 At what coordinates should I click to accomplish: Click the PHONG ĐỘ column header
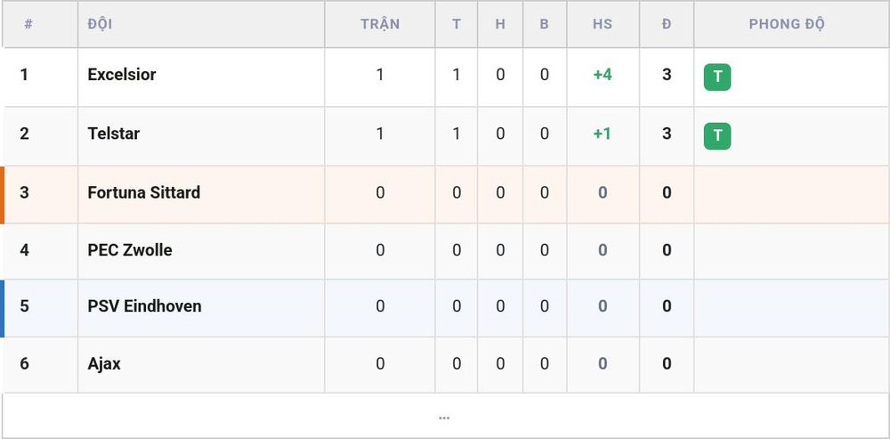(x=787, y=24)
